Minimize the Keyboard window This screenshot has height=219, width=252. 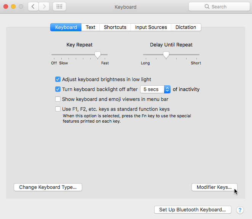pyautogui.click(x=13, y=6)
